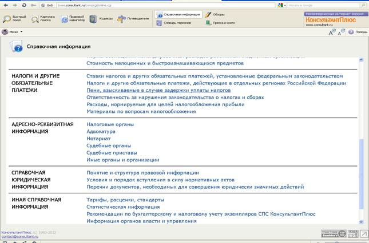This screenshot has height=243, width=369.
Task: Click the Справочная информация page header icon
Action: (x=16, y=46)
